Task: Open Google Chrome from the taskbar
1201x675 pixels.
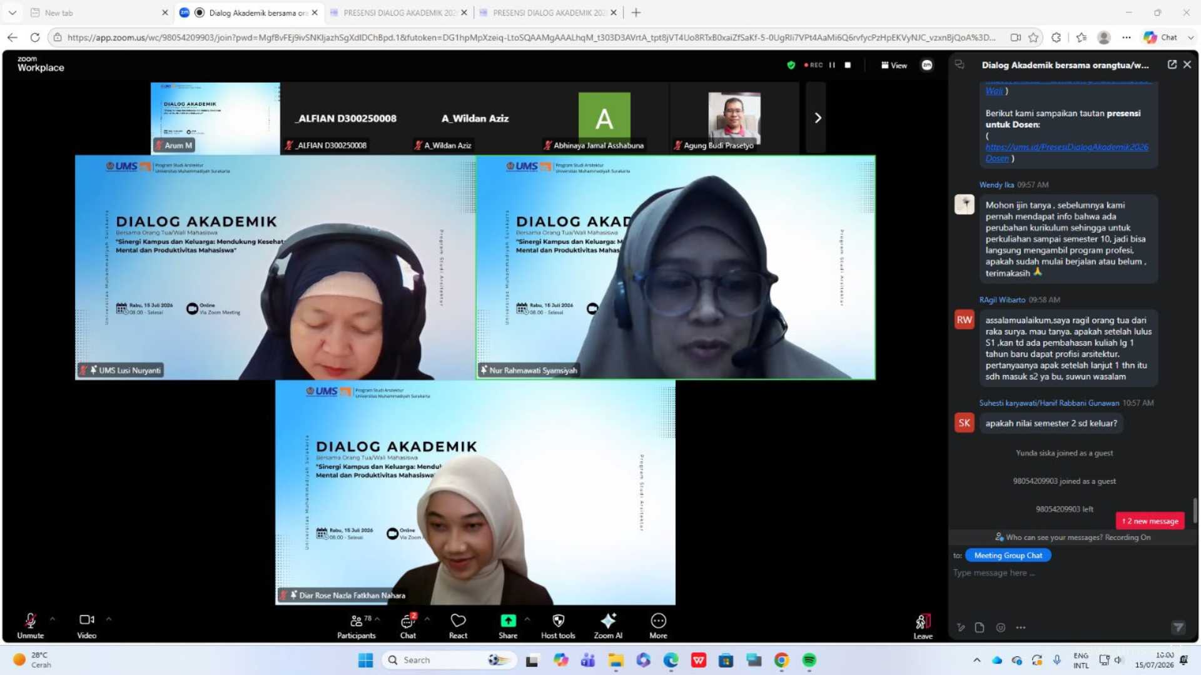Action: click(x=781, y=660)
